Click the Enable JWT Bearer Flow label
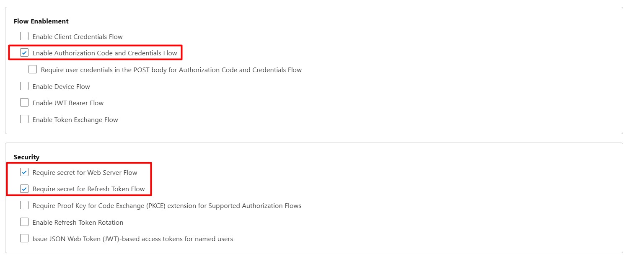The width and height of the screenshot is (629, 265). click(x=68, y=103)
